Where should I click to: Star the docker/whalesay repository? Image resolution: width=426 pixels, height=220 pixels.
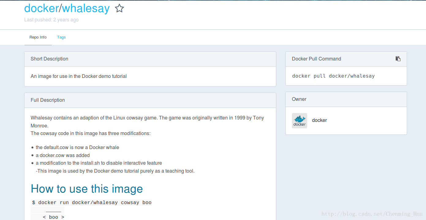point(119,8)
